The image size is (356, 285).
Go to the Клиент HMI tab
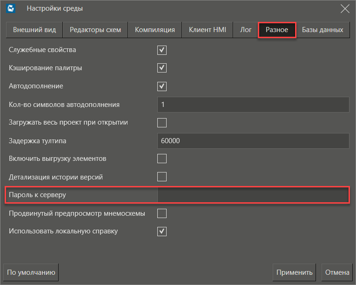click(207, 30)
